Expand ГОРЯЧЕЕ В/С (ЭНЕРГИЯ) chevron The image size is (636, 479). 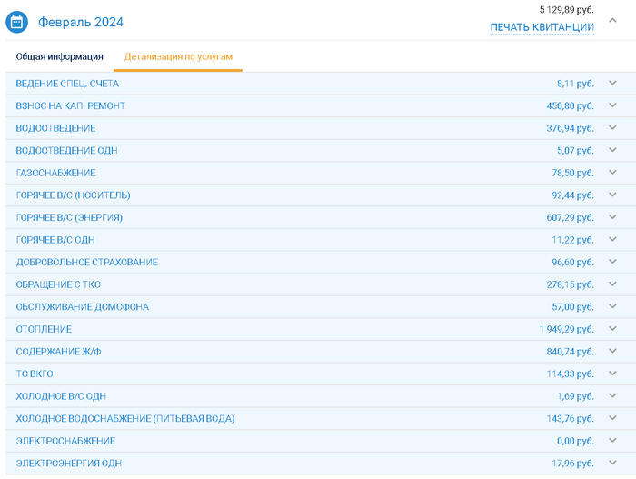point(612,217)
